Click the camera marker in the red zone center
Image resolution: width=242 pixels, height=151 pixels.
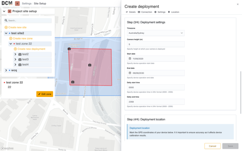90,65
